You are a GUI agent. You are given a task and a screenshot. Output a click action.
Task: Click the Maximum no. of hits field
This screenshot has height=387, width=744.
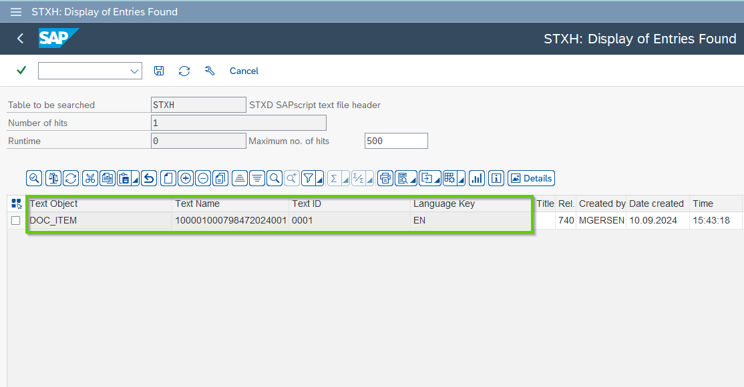(395, 141)
